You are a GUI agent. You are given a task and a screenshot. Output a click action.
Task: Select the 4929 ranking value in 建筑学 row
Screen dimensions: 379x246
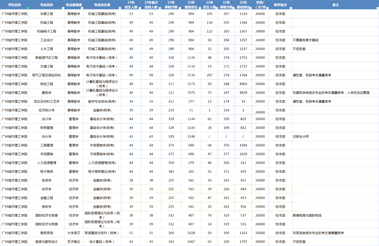click(x=243, y=93)
